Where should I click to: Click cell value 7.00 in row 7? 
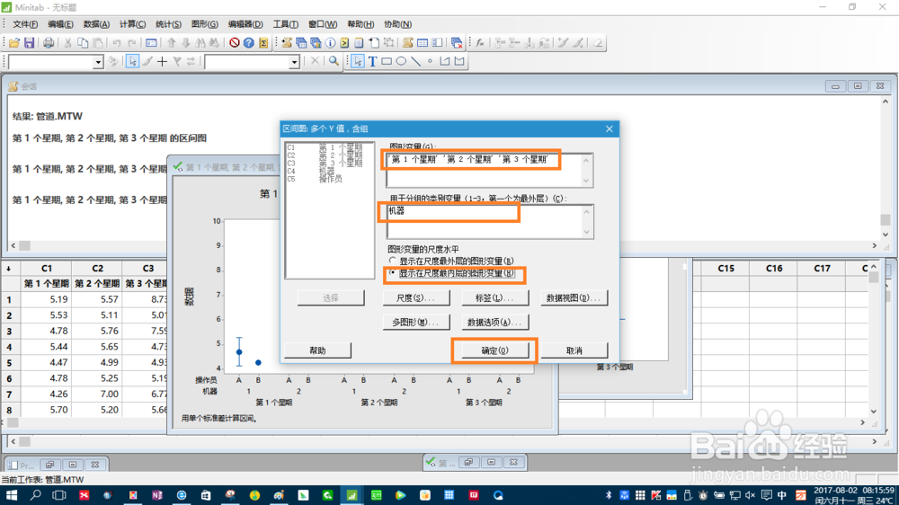click(x=97, y=394)
